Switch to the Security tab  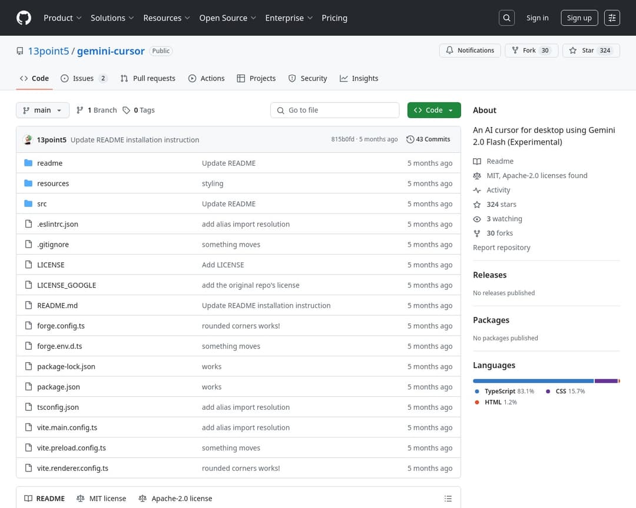(x=308, y=78)
